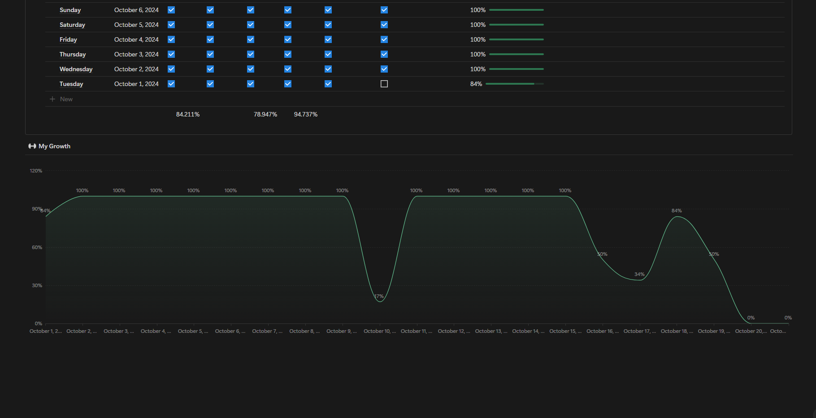816x418 pixels.
Task: Click the 94.737% column summary
Action: point(306,114)
